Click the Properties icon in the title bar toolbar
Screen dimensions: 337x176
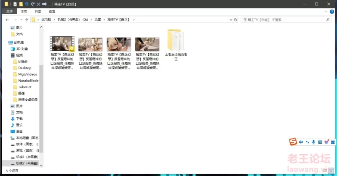[15, 4]
